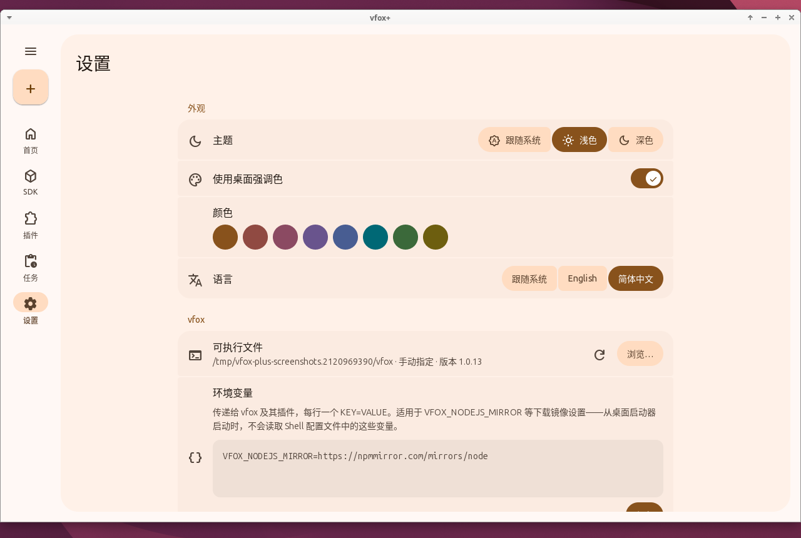Click the vfox section label
801x538 pixels.
[196, 320]
